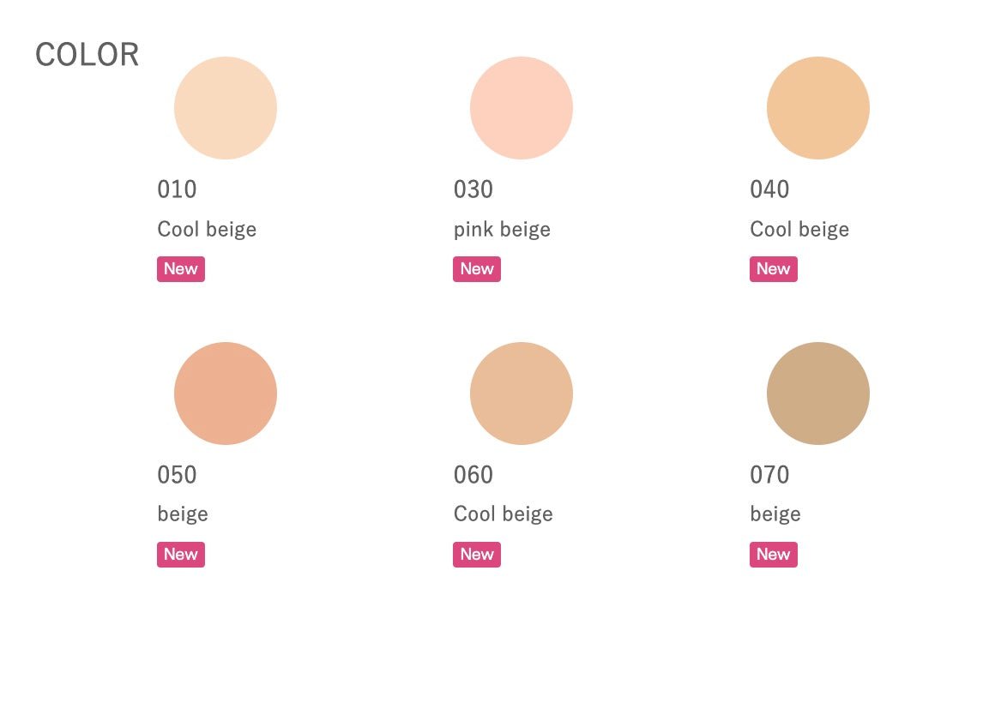This screenshot has height=703, width=983.
Task: Click the New badge under pink beige
Action: (x=477, y=269)
